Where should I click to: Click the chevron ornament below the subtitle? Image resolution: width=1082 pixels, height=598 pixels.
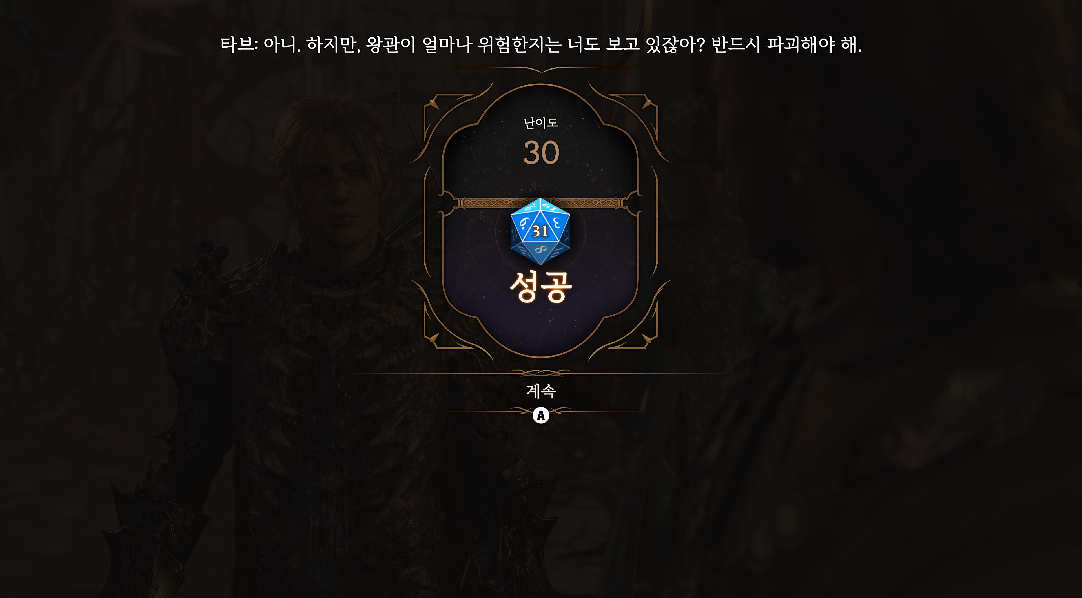point(541,69)
